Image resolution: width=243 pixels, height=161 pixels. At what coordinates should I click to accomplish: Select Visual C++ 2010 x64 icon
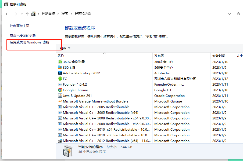click(x=60, y=129)
